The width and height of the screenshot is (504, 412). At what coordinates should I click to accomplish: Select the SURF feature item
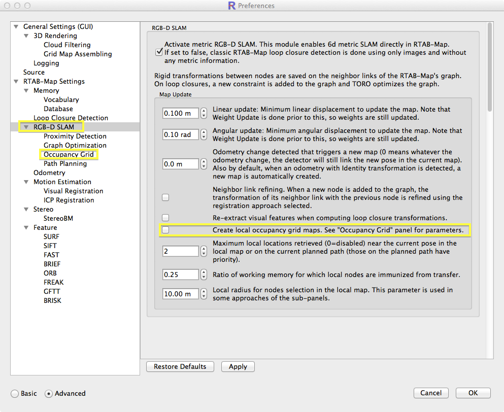click(51, 237)
